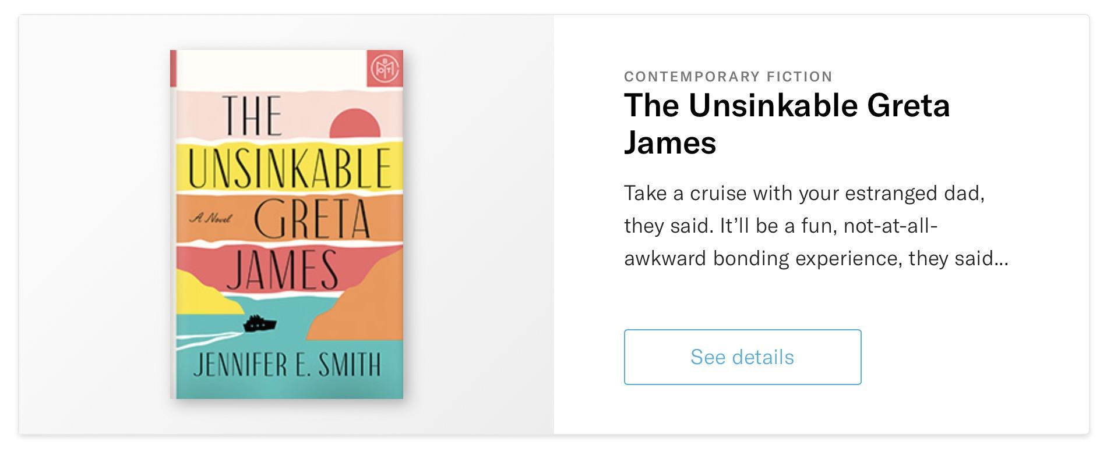Click the word UNSINKABLE on the cover

290,169
